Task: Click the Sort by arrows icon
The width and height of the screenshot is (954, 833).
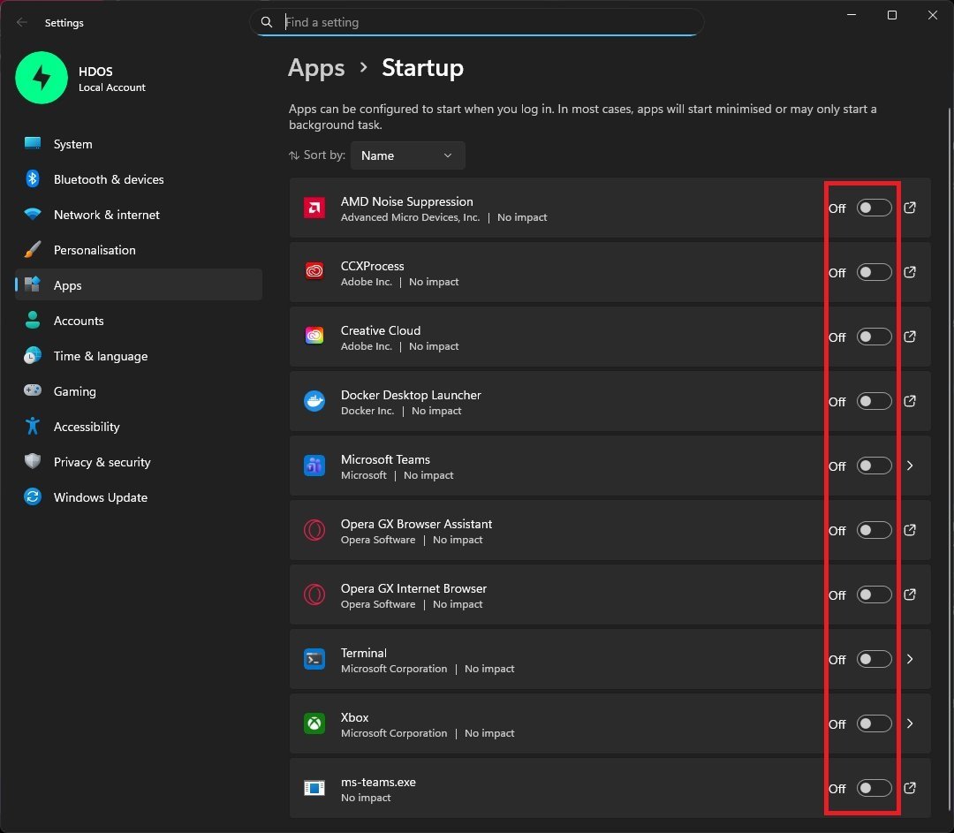Action: 294,155
